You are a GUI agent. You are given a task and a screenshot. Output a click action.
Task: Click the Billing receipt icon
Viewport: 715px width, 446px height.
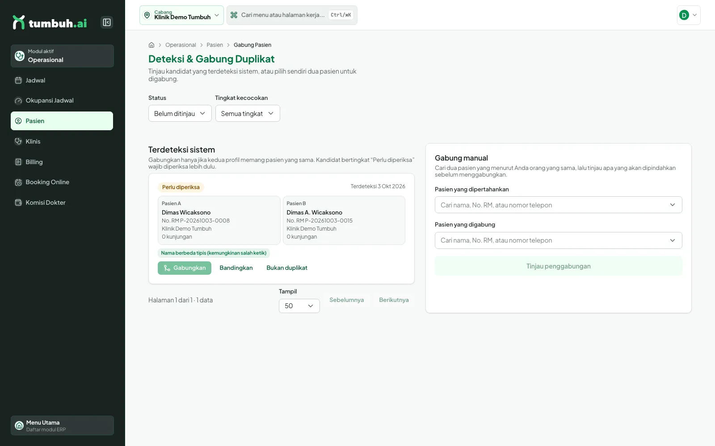(18, 162)
